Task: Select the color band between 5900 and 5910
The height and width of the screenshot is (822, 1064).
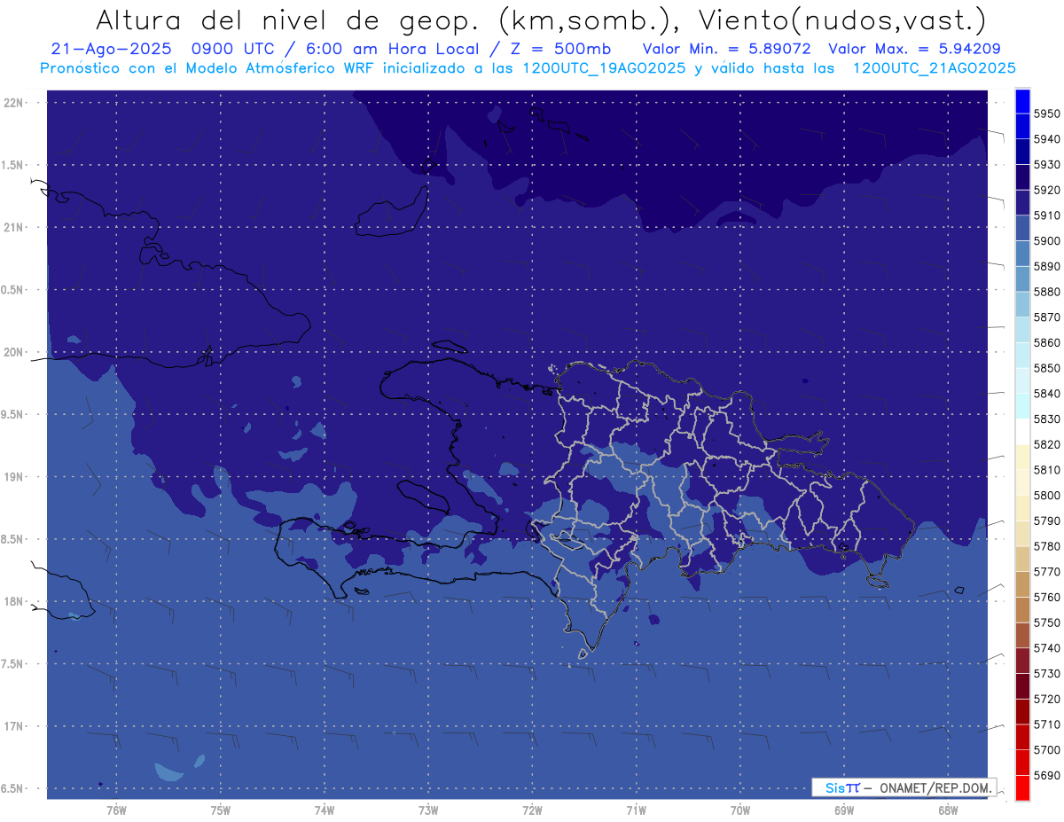Action: pyautogui.click(x=1022, y=229)
